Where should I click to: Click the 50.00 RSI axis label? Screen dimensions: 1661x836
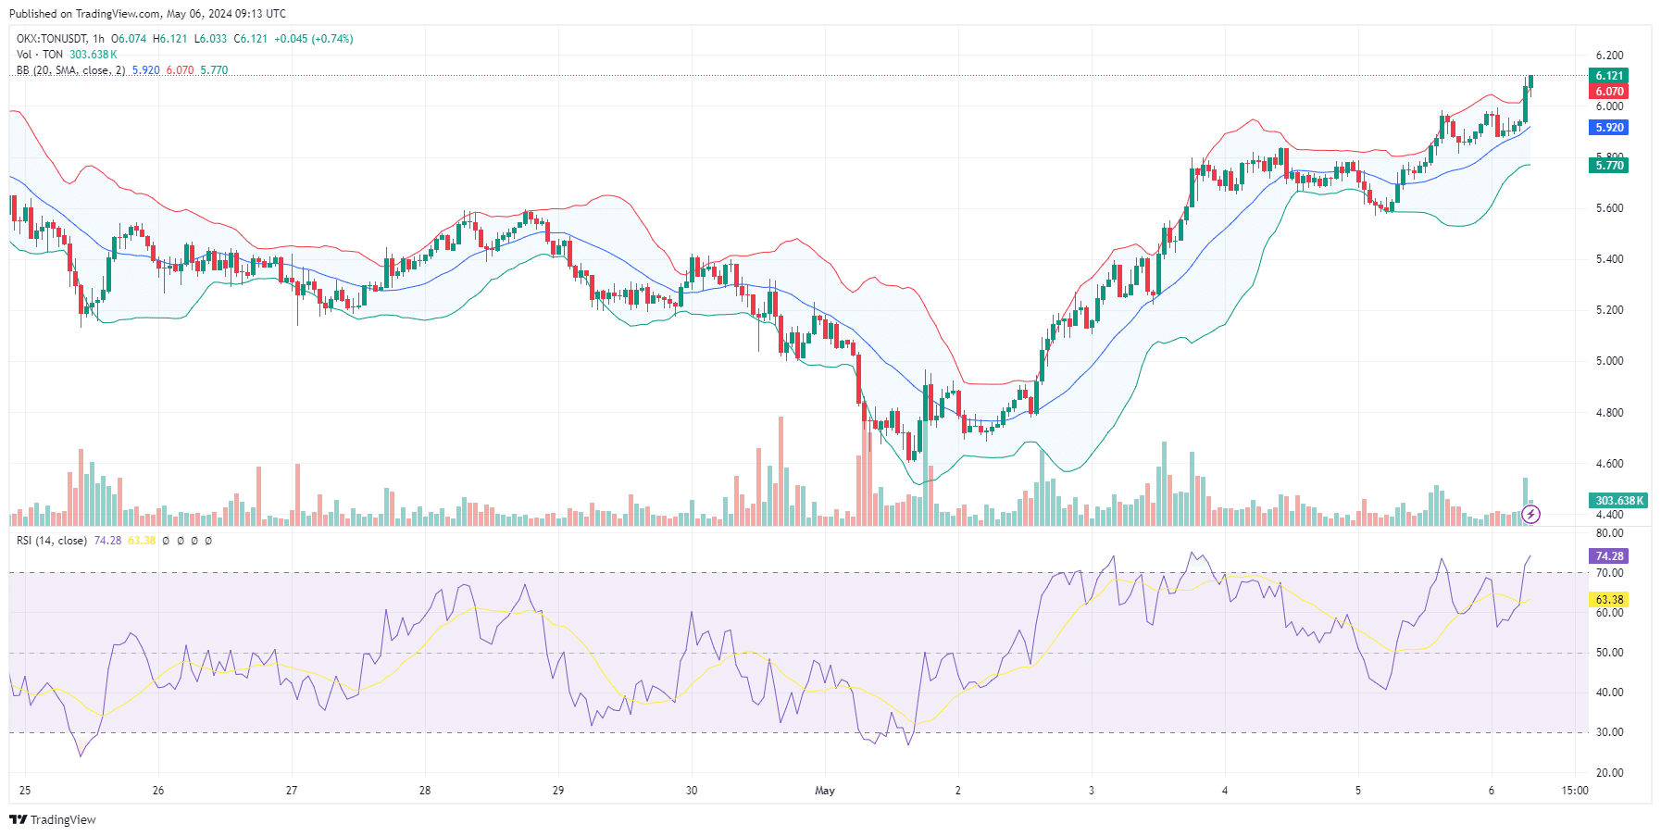(x=1609, y=653)
